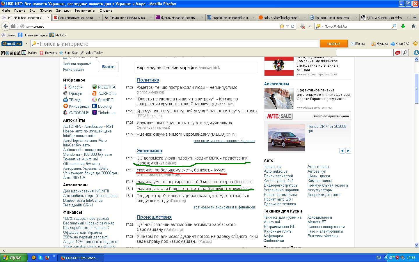Expand hidden system tray icons arrow
Screen dimensions: 419x262
tap(386, 258)
